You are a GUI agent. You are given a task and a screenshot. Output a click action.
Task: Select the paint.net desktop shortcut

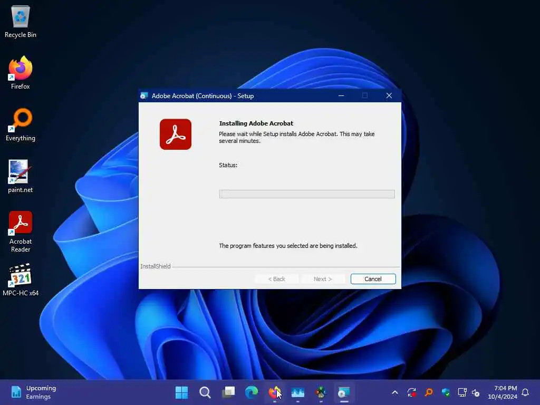pos(21,176)
